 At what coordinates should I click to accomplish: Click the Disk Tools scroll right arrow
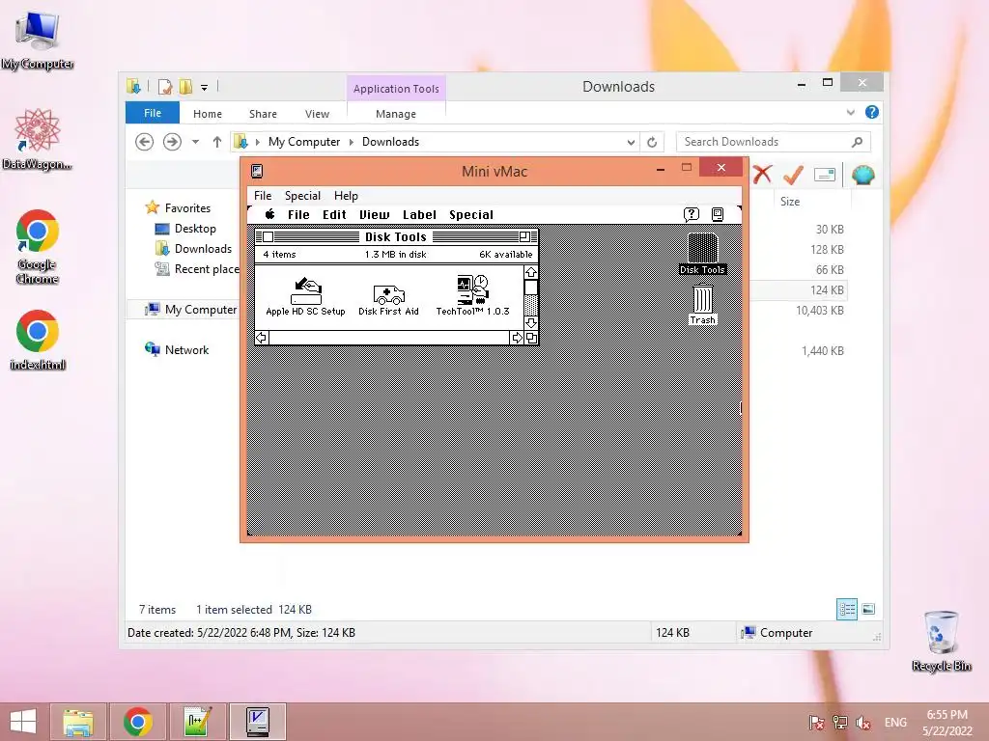(518, 338)
